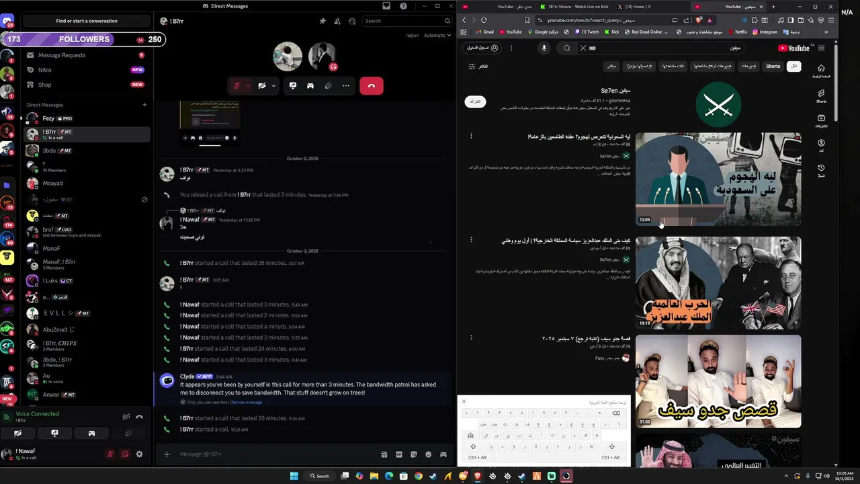
Task: Click the plus attach button in message bar
Action: pyautogui.click(x=167, y=454)
